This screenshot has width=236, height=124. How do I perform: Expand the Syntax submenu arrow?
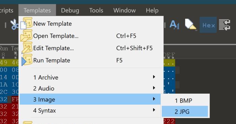point(154,110)
